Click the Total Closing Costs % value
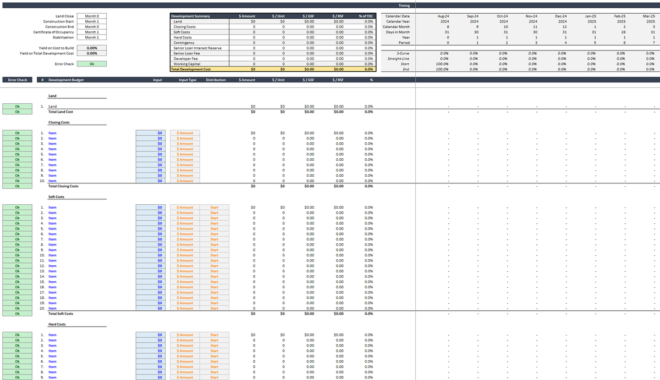Screen dimensions: 660x380 click(x=369, y=186)
